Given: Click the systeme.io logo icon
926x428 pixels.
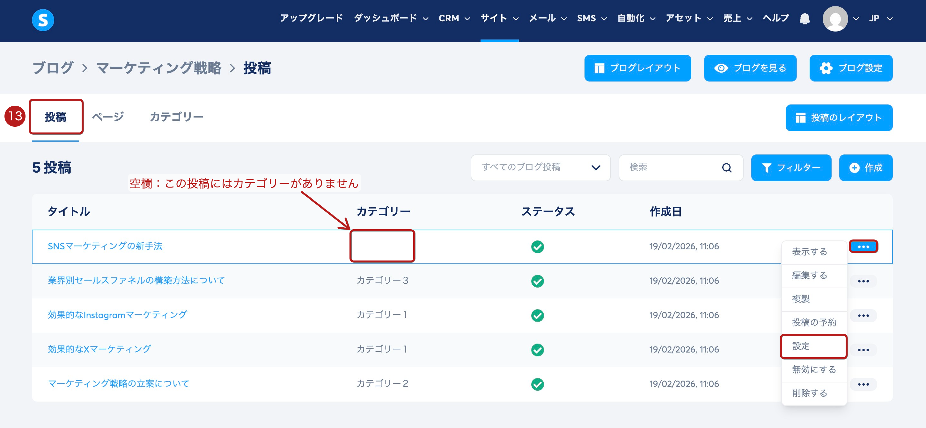Looking at the screenshot, I should pyautogui.click(x=43, y=20).
